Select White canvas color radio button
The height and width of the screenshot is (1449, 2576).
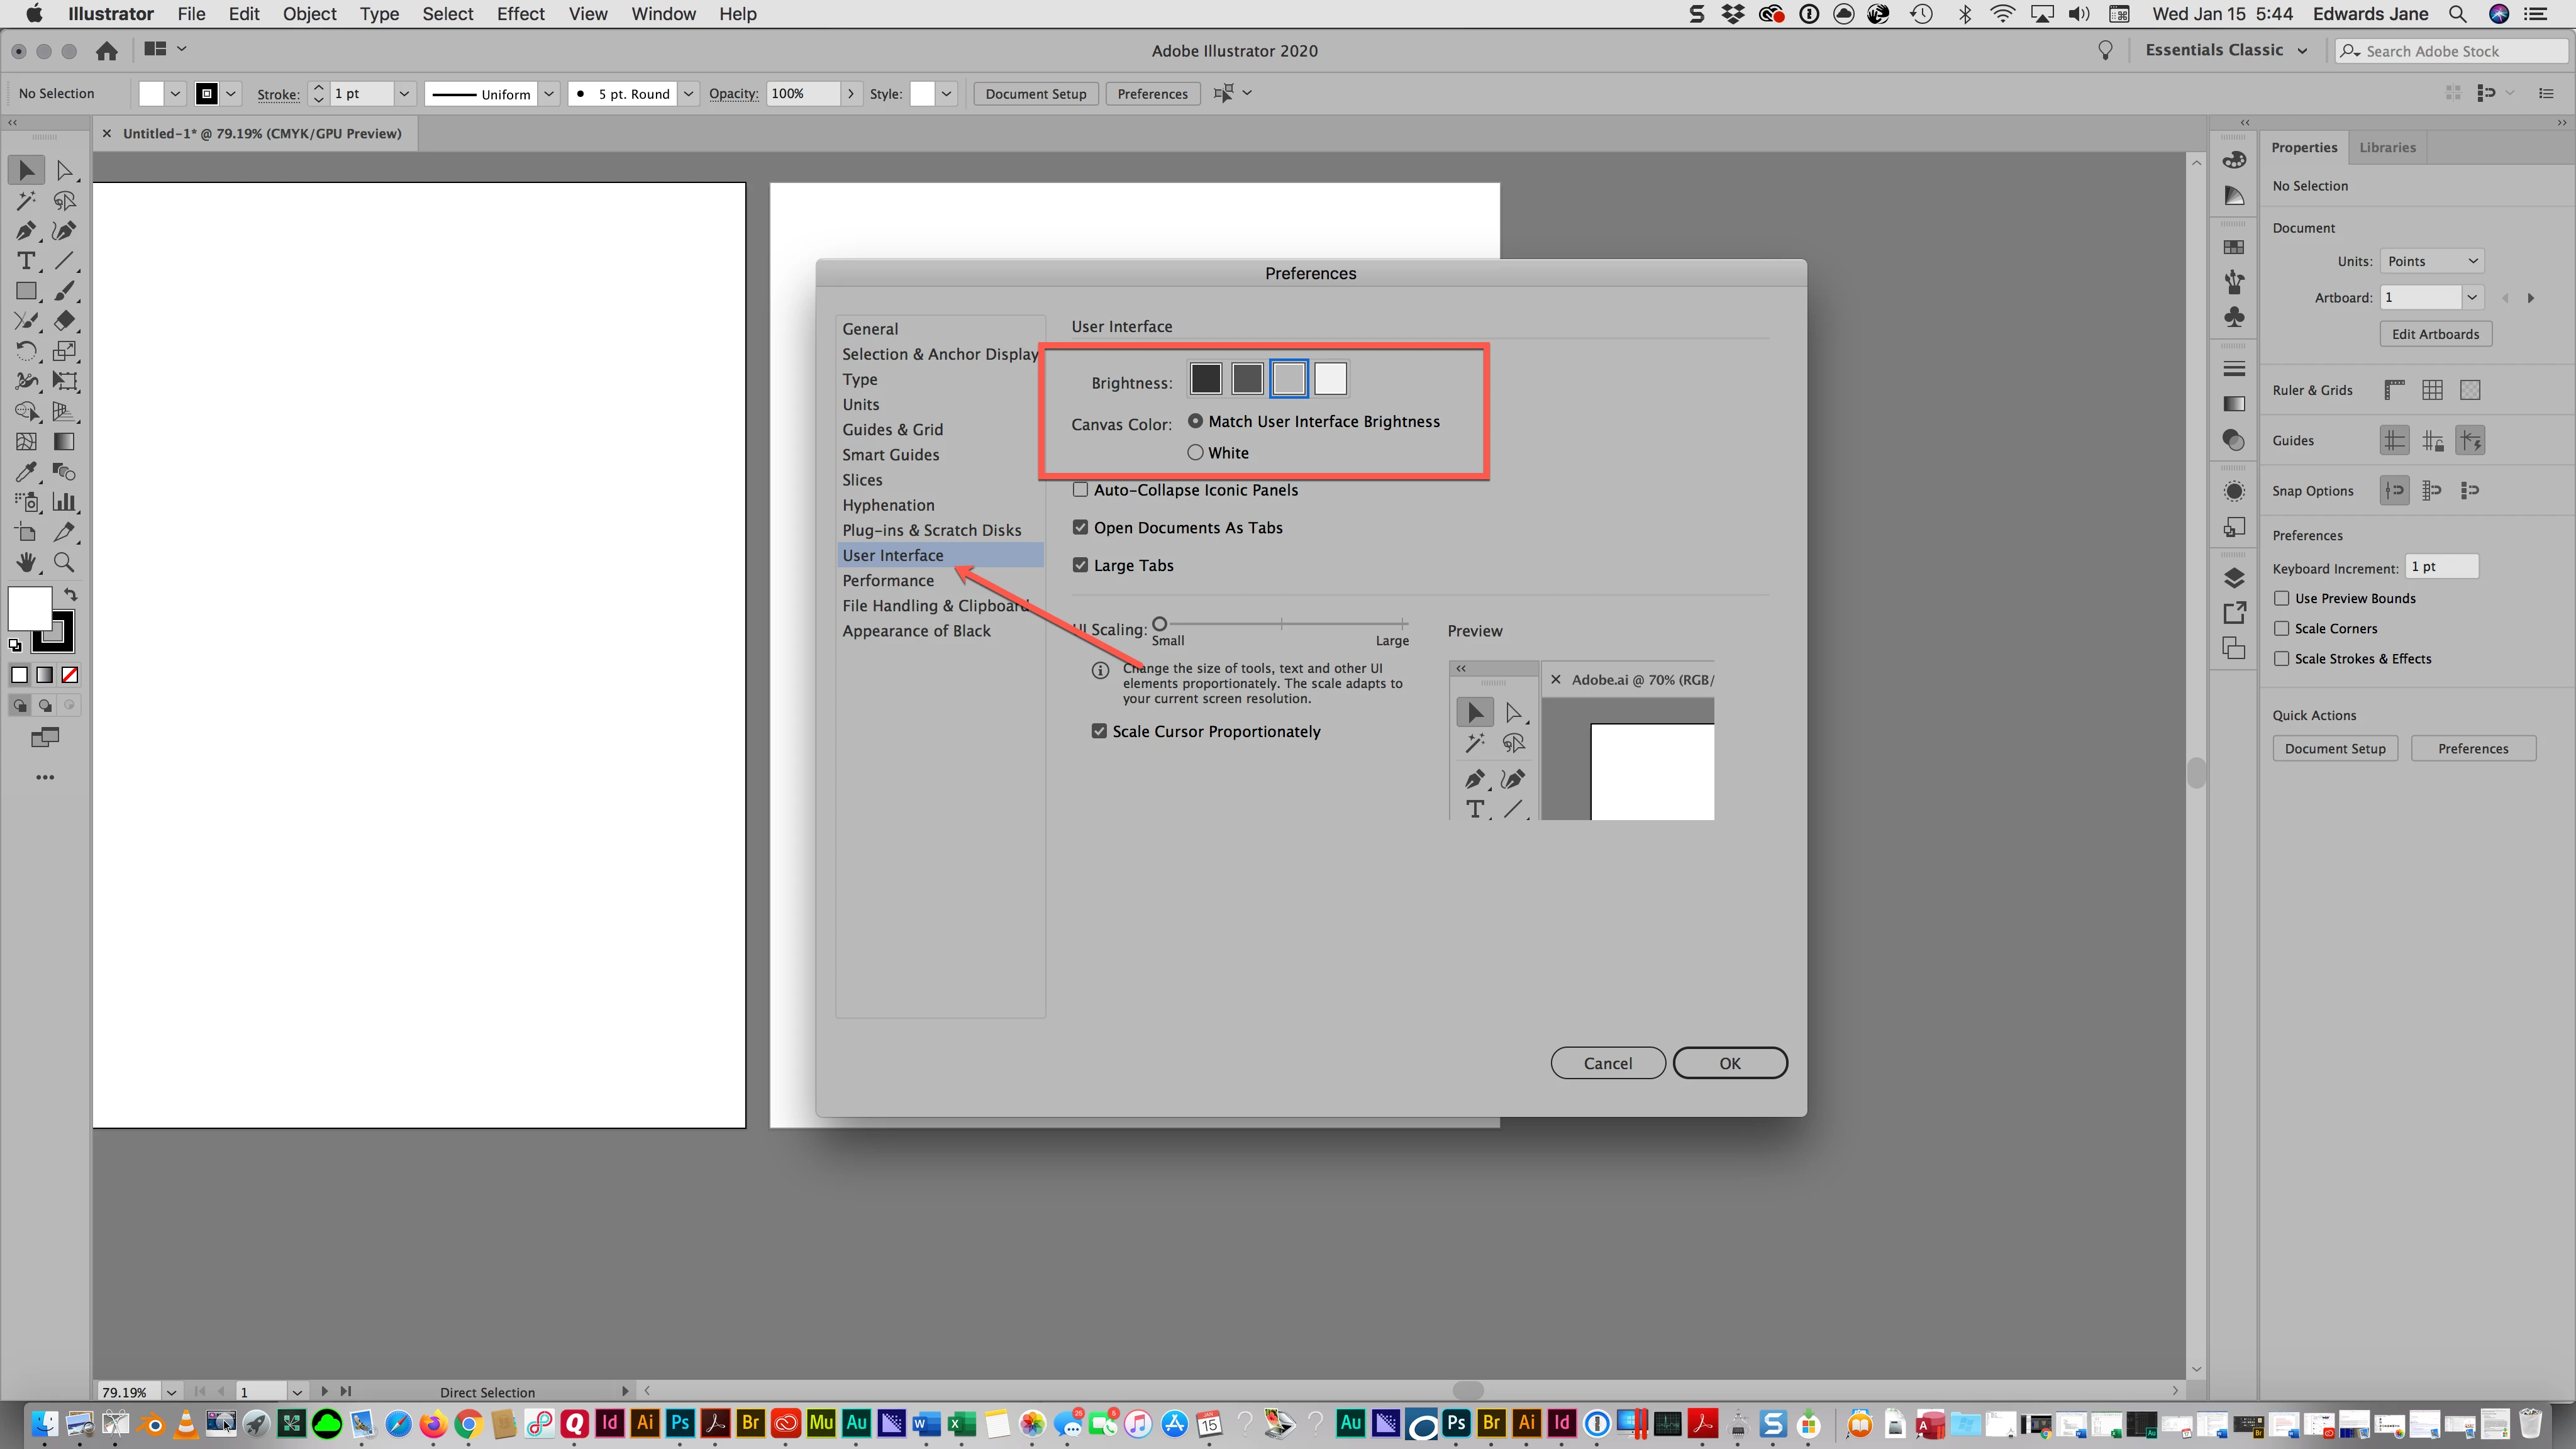coord(1195,452)
